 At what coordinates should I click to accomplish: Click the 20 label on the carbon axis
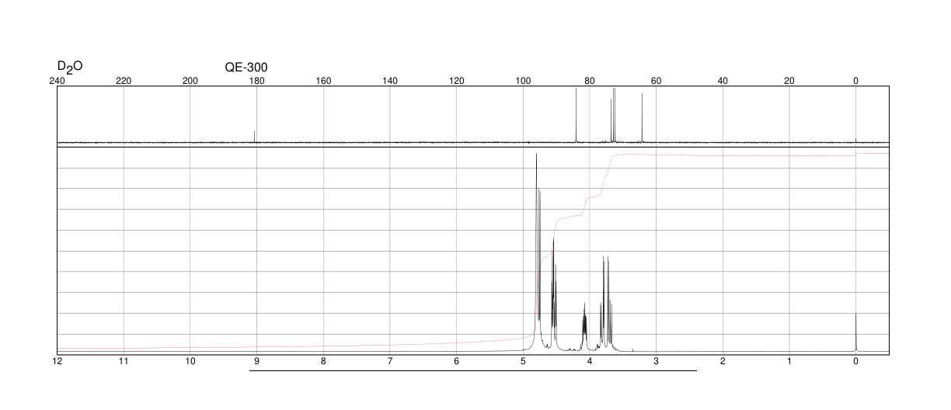pos(789,81)
